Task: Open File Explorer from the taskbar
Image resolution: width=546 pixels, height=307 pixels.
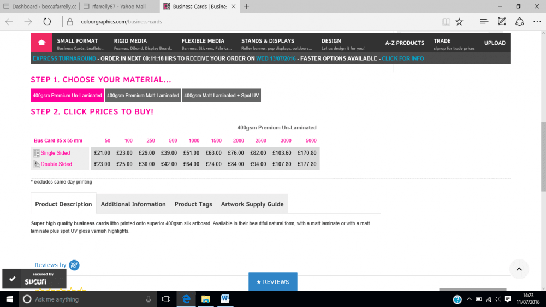Action: (x=205, y=299)
